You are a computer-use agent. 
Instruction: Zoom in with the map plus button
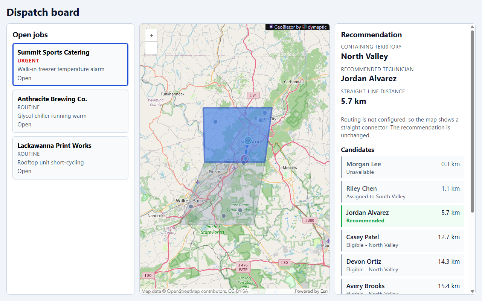[x=151, y=36]
